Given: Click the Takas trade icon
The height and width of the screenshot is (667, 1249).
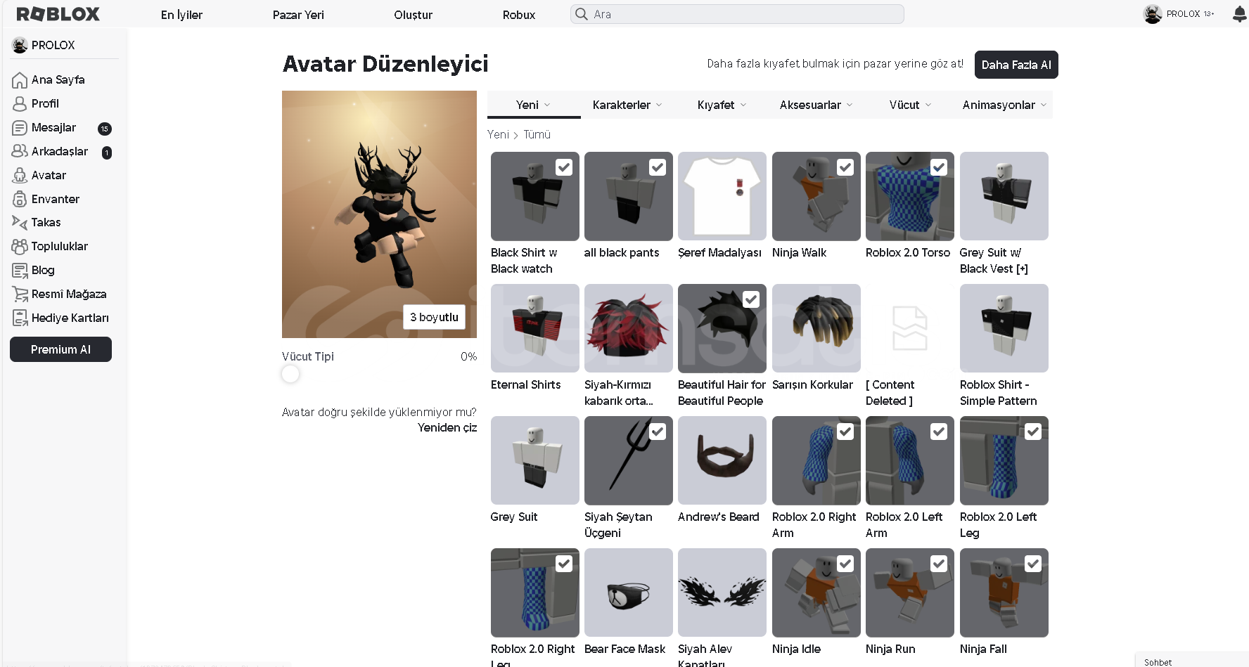Looking at the screenshot, I should click(x=20, y=222).
